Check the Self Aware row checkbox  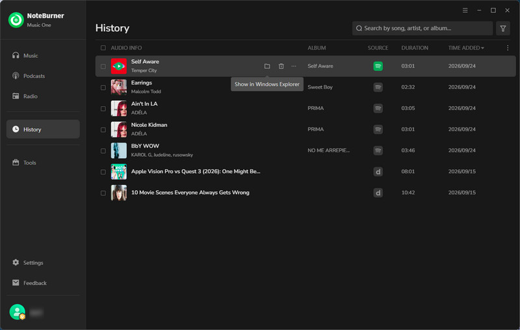pyautogui.click(x=103, y=66)
